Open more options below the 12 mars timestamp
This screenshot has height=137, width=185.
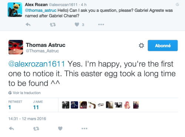click(84, 129)
